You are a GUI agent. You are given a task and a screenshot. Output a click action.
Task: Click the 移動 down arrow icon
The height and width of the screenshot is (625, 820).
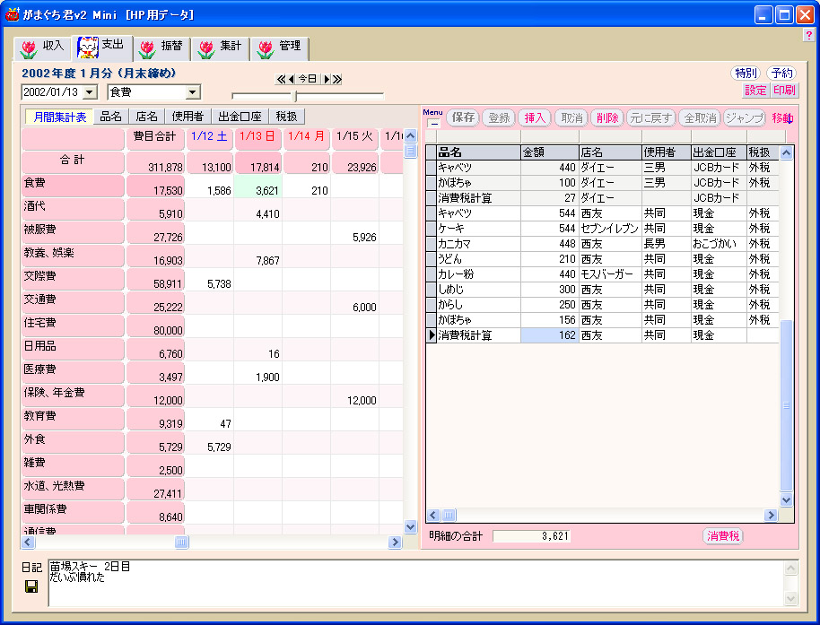pyautogui.click(x=789, y=117)
